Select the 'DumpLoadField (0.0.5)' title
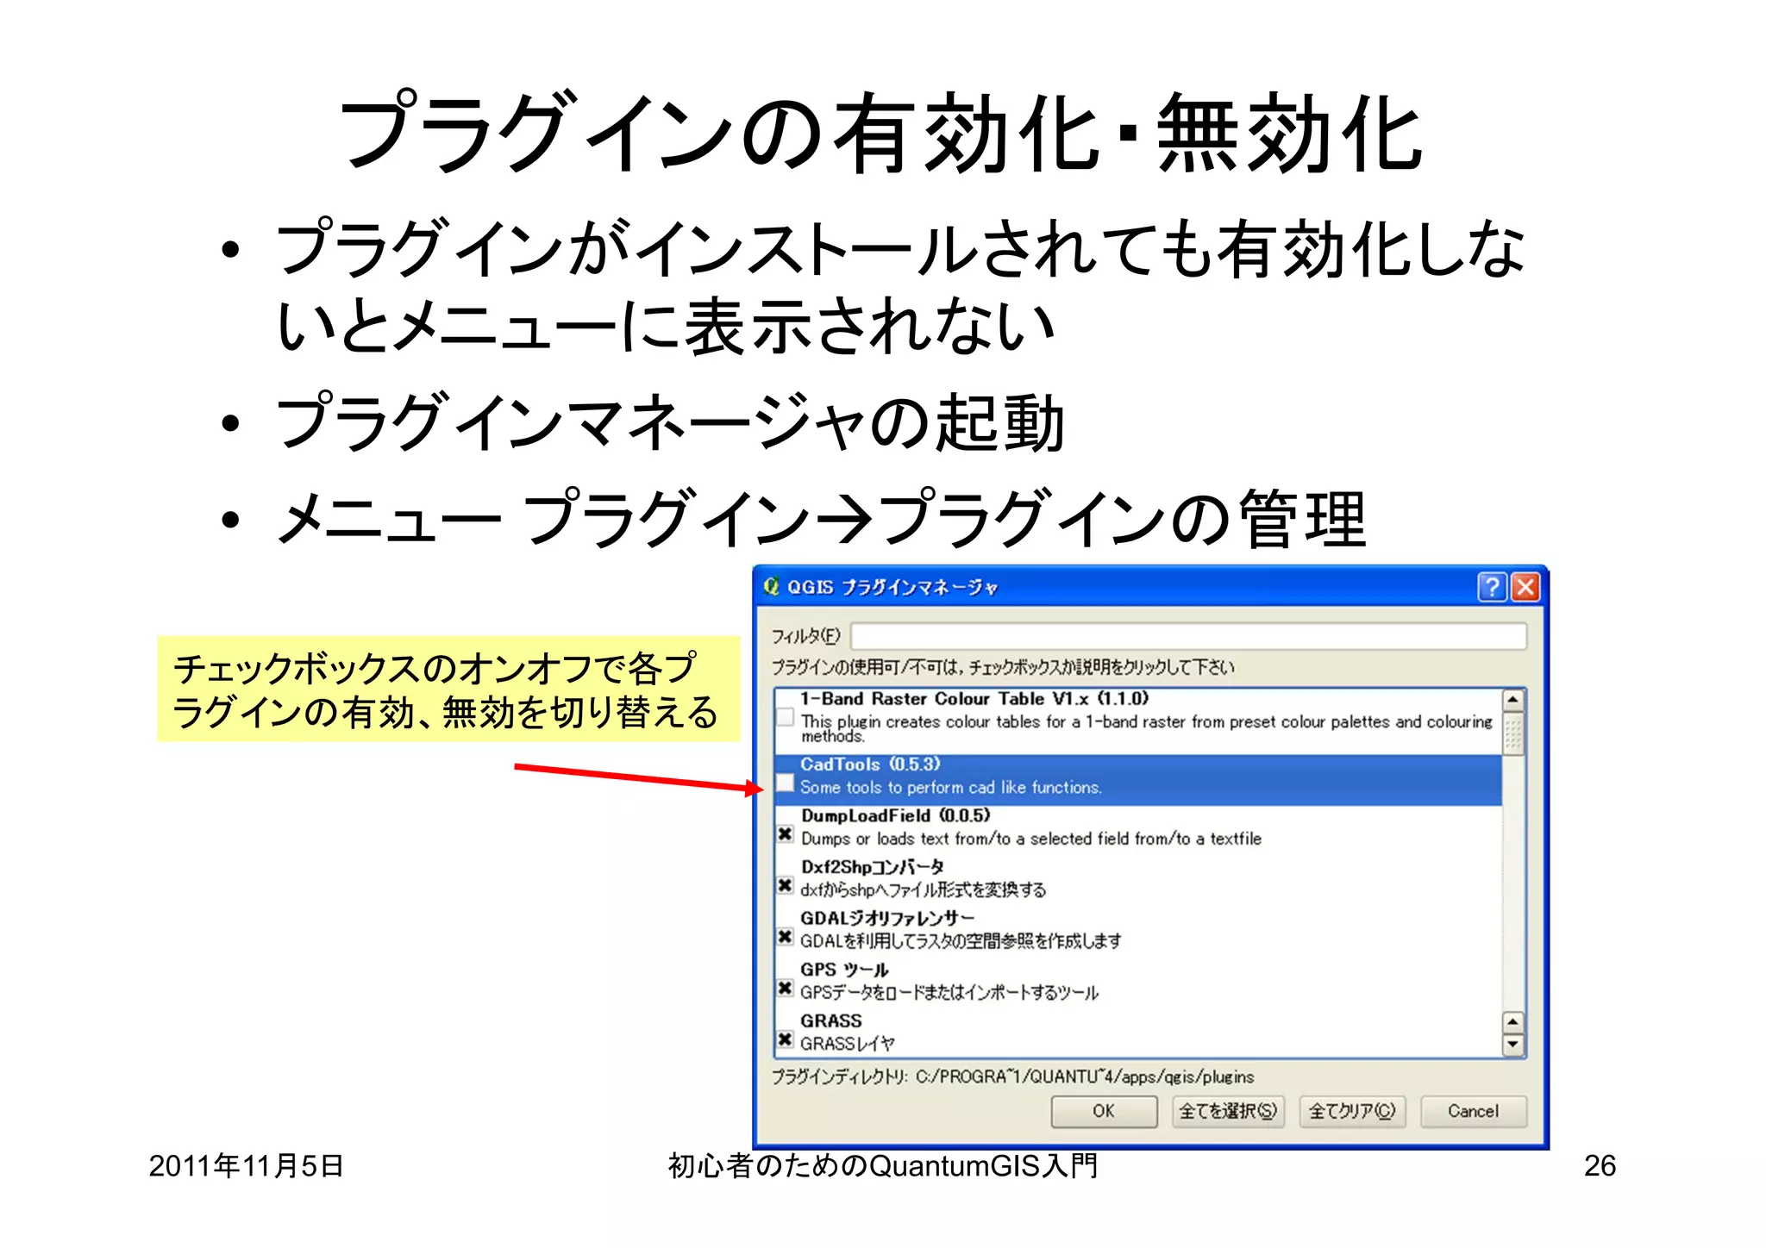The width and height of the screenshot is (1766, 1248). coord(895,815)
